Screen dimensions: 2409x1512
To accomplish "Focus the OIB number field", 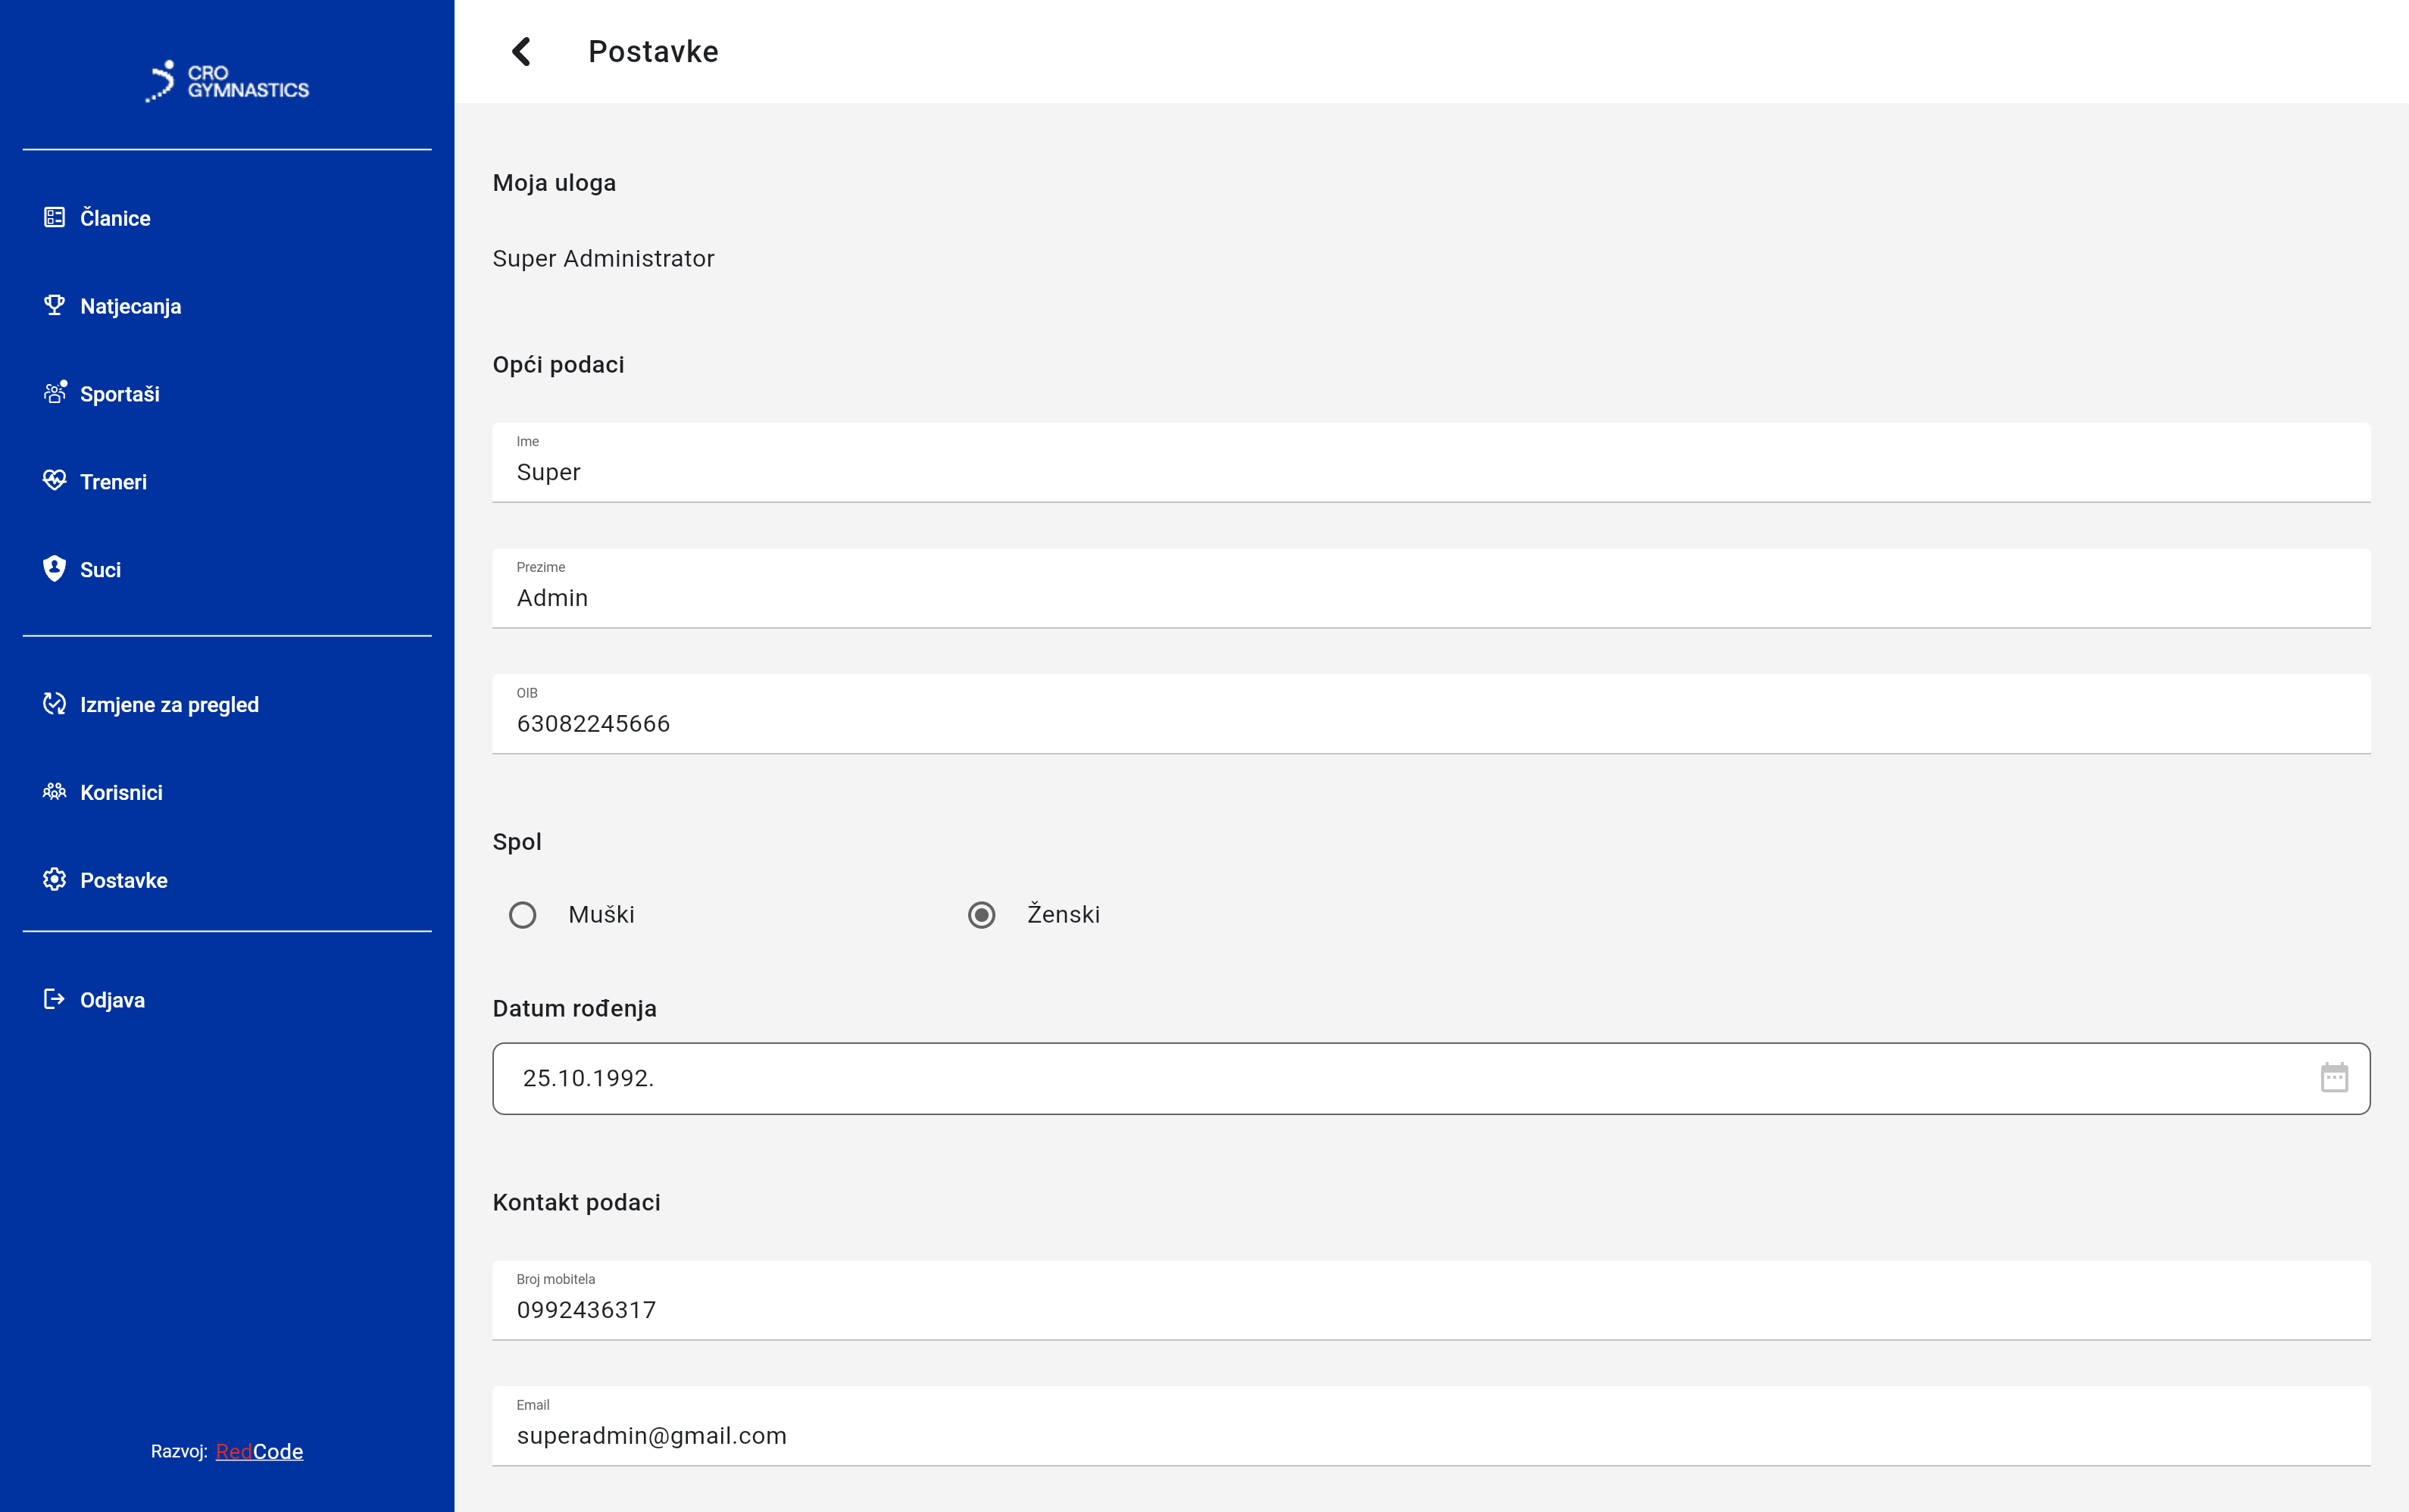I will pyautogui.click(x=1430, y=723).
